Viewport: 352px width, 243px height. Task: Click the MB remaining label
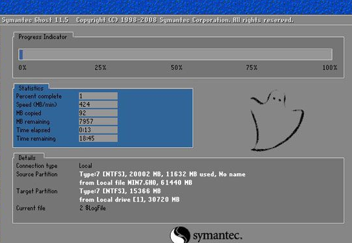33,122
